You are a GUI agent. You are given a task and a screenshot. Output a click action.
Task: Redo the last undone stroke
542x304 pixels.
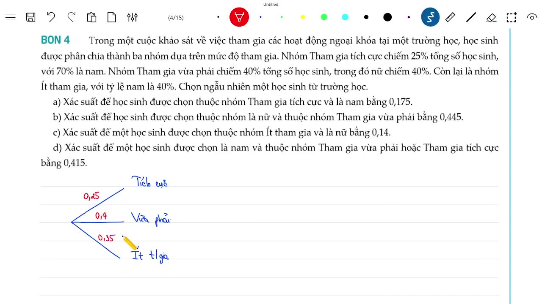coord(71,17)
